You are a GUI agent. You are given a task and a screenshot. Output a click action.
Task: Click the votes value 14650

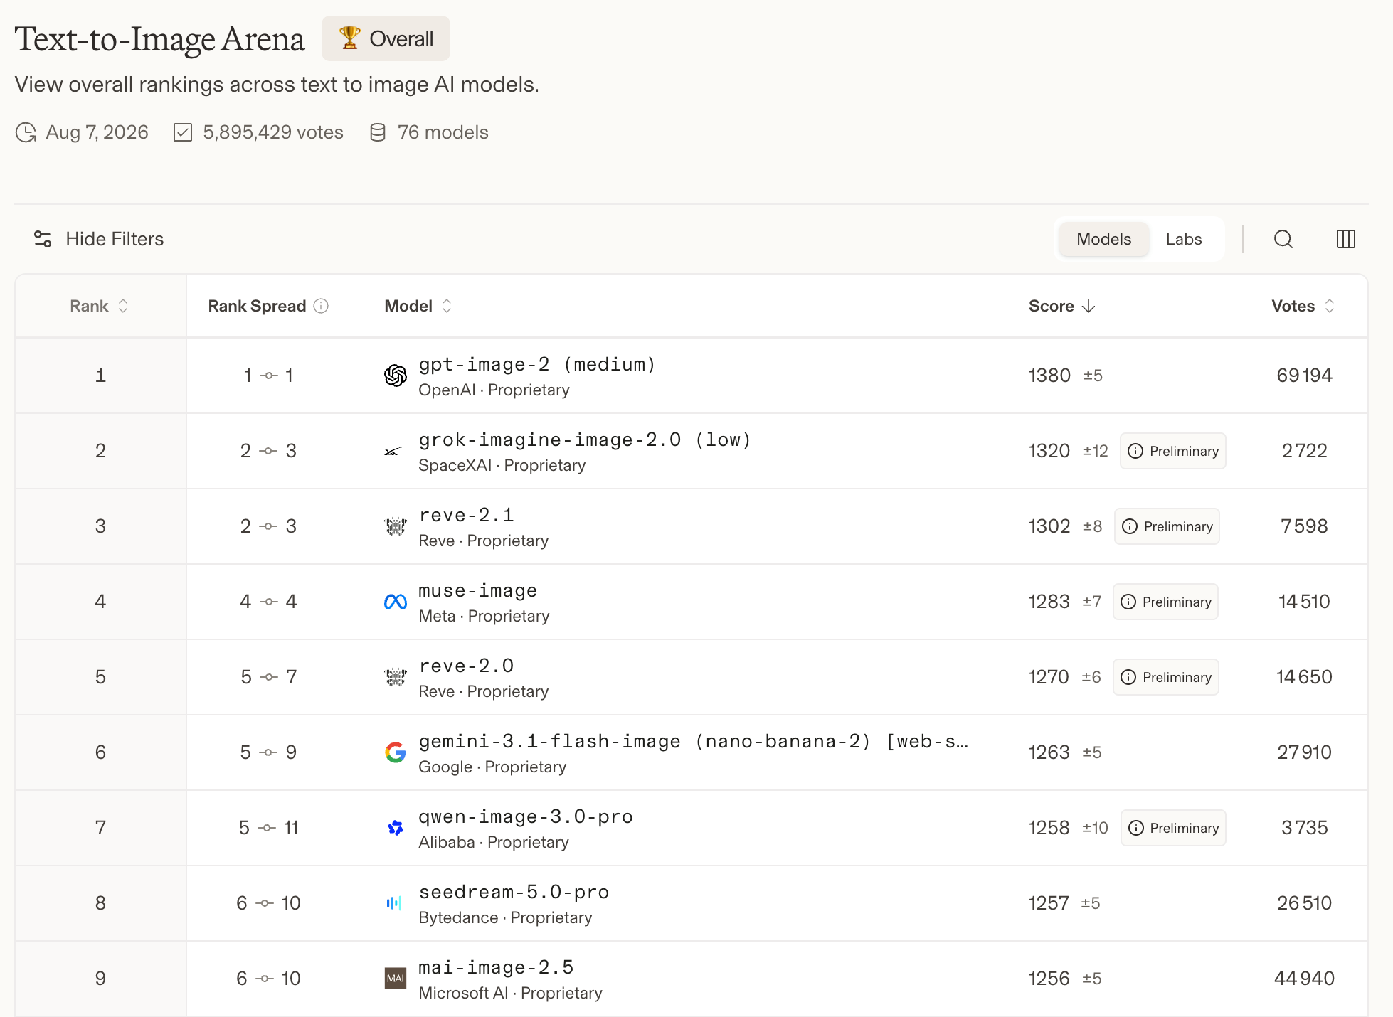1304,677
